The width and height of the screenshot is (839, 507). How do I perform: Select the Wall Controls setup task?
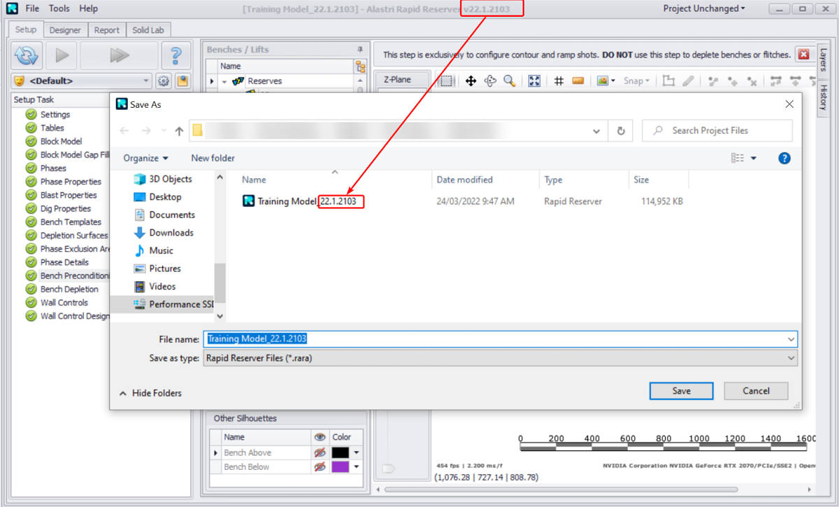(x=64, y=303)
